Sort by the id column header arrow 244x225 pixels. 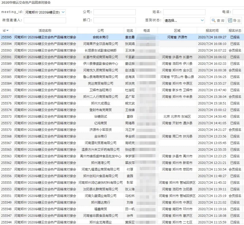tap(7, 31)
